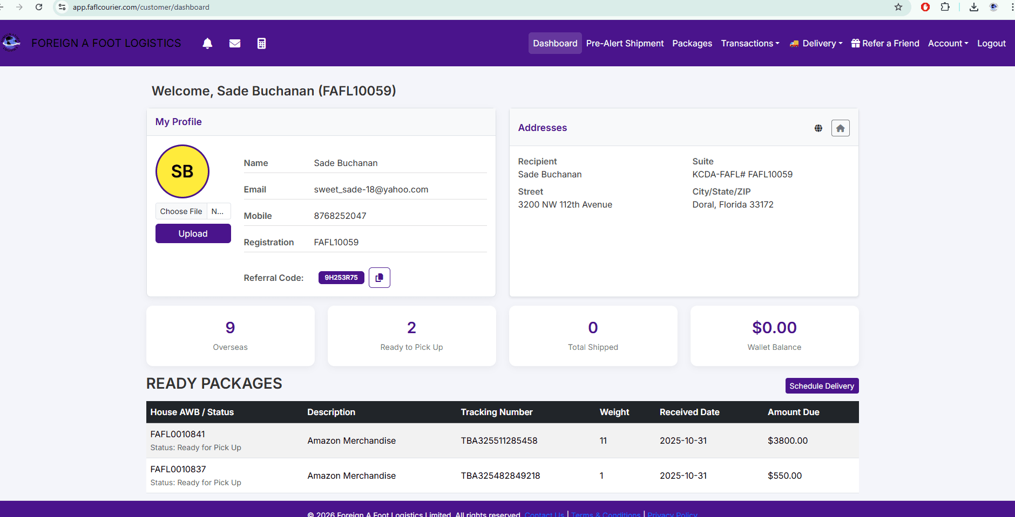Click the Upload button under the profile photo

click(x=193, y=233)
